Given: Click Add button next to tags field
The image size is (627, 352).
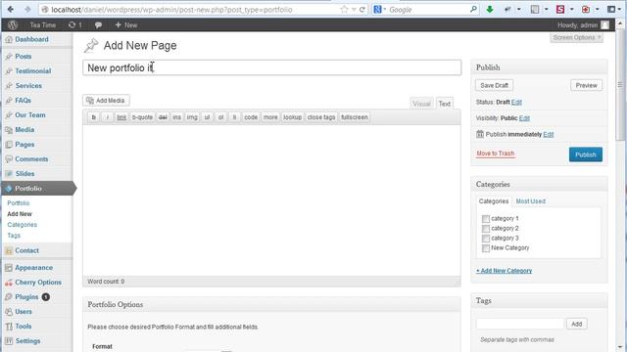Looking at the screenshot, I should (x=577, y=324).
